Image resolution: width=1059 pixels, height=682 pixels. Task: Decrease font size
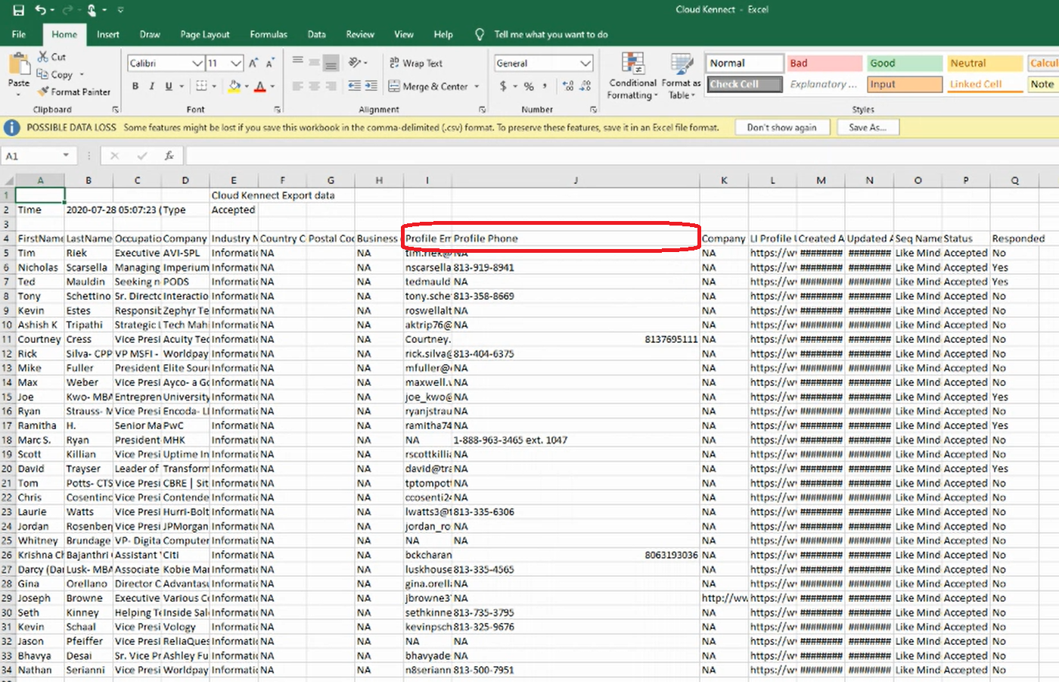click(270, 63)
